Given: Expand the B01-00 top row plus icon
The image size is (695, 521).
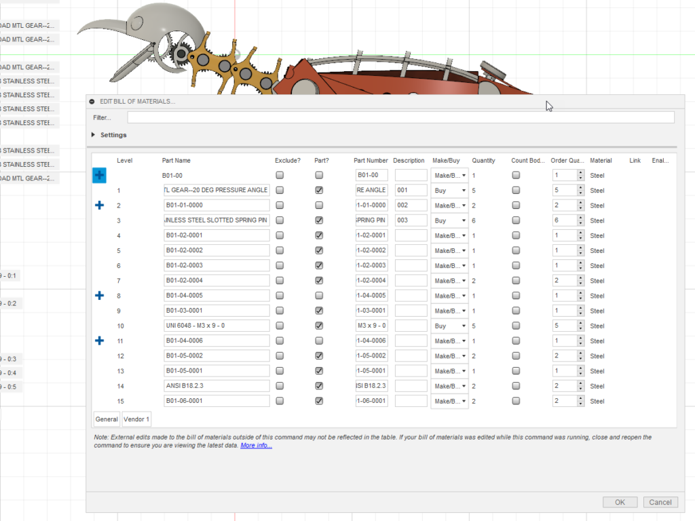Looking at the screenshot, I should pyautogui.click(x=100, y=175).
